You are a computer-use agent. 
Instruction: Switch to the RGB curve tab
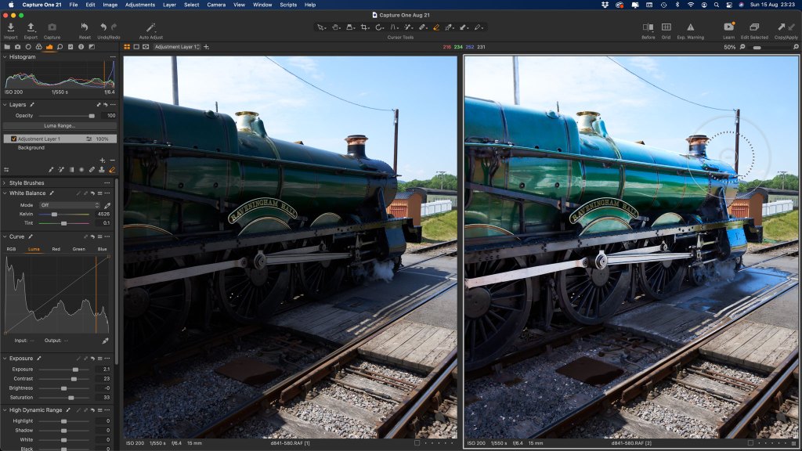[11, 249]
